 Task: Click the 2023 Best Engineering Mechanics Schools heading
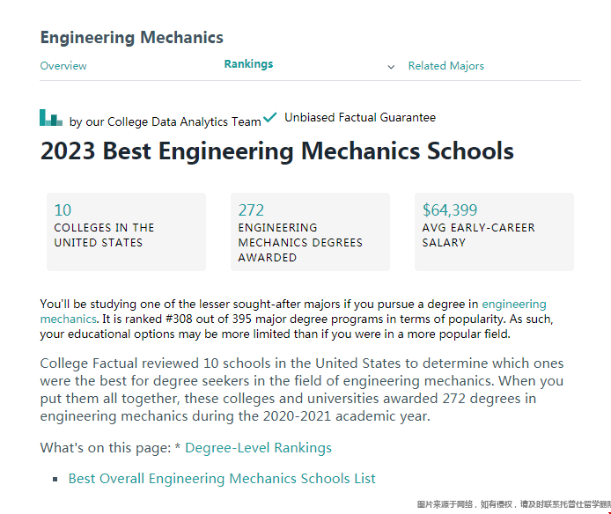click(x=277, y=151)
